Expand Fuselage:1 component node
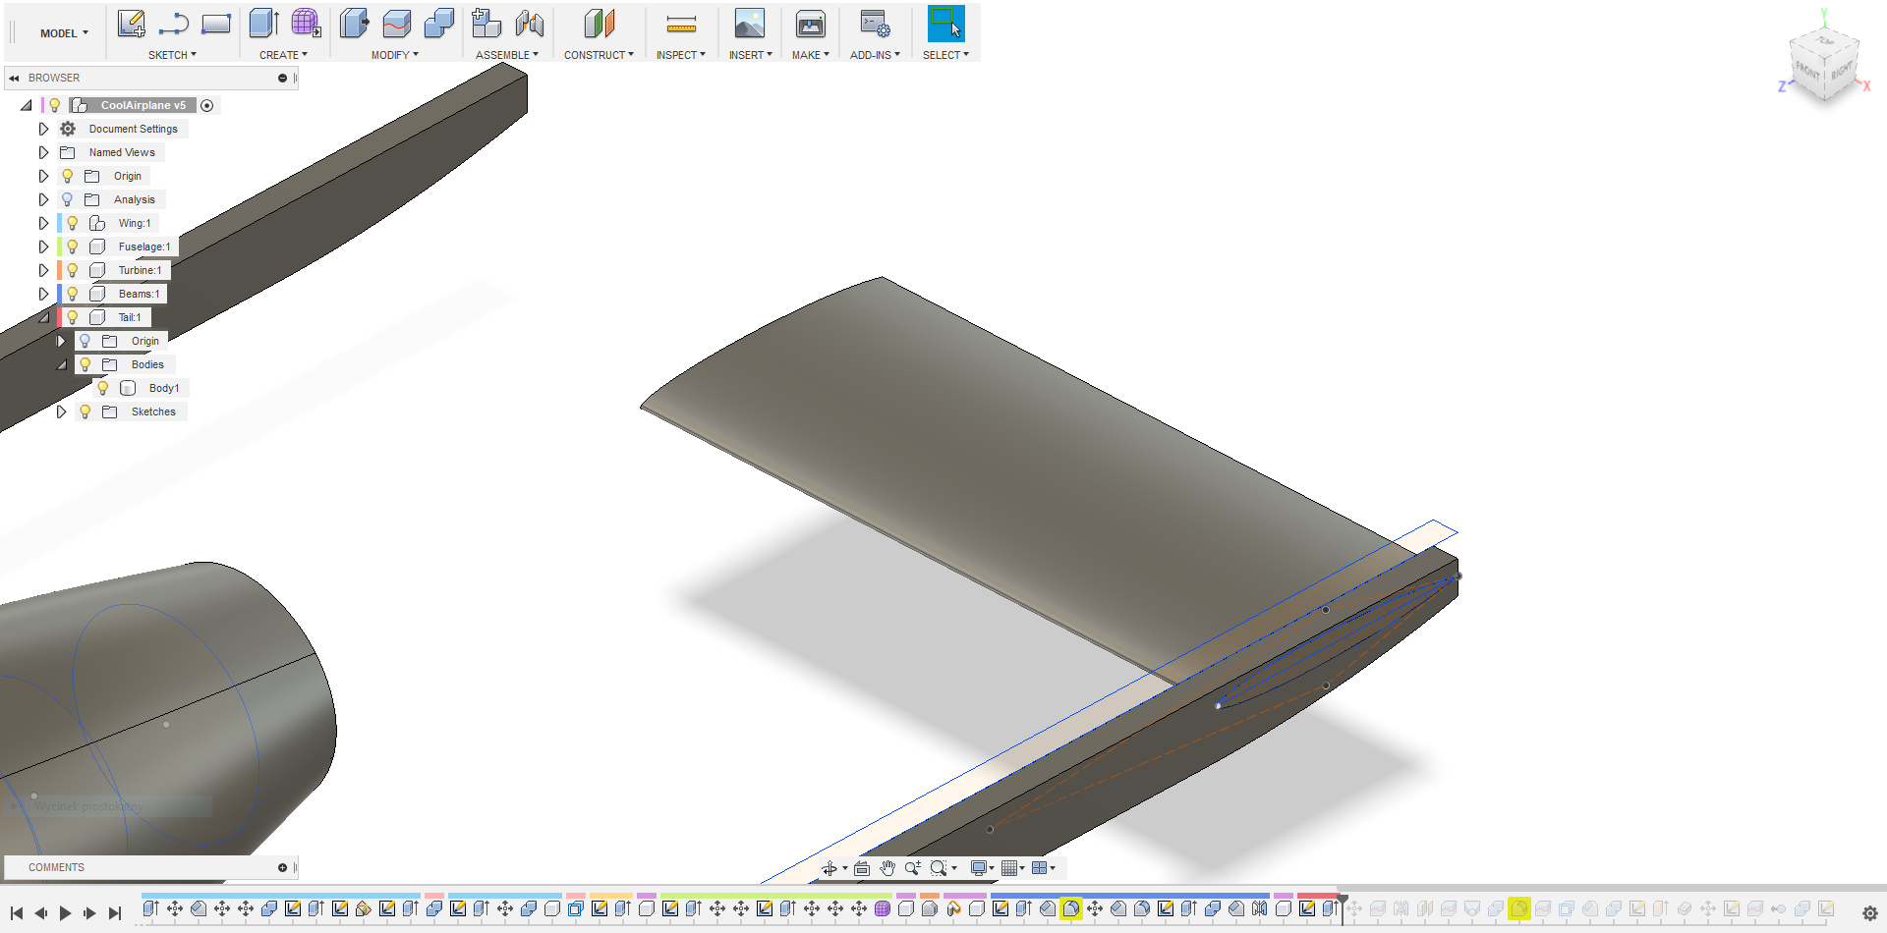Screen dimensions: 1887x933 43,247
